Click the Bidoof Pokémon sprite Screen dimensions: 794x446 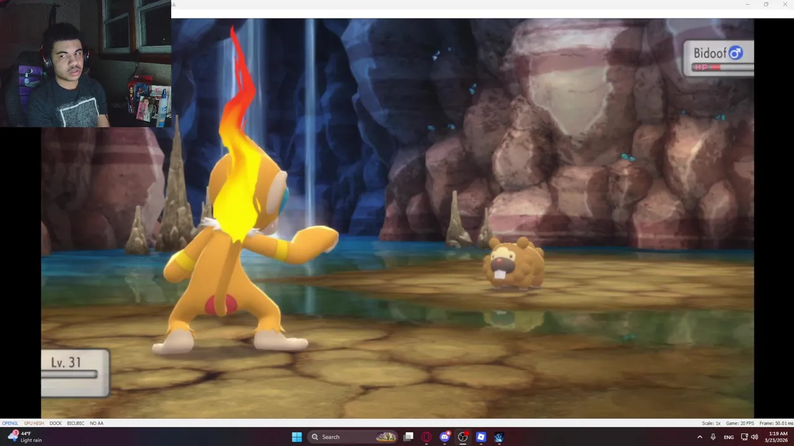[x=515, y=263]
